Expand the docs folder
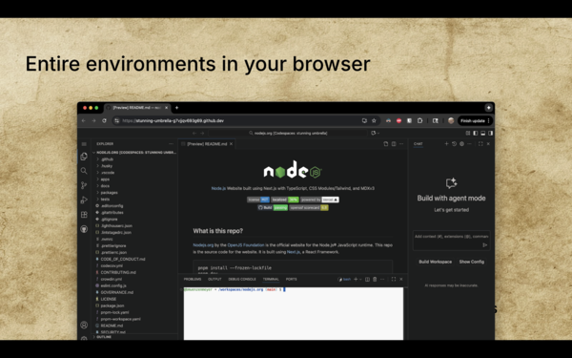This screenshot has width=572, height=358. pos(105,186)
